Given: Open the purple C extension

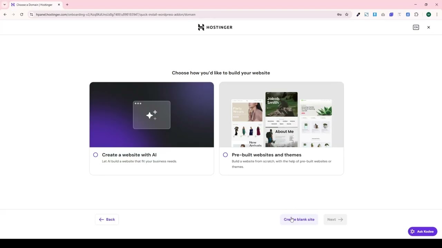Looking at the screenshot, I should point(391,14).
